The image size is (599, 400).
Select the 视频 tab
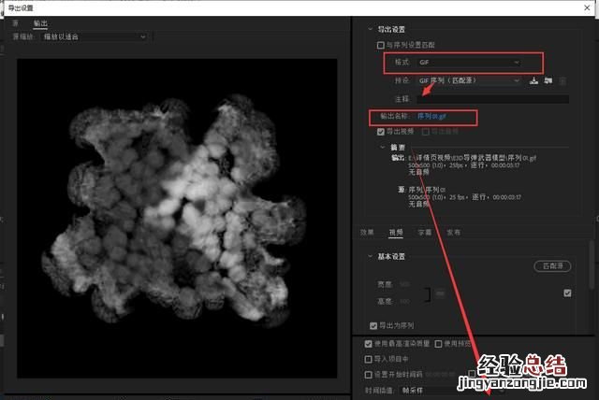click(x=396, y=232)
